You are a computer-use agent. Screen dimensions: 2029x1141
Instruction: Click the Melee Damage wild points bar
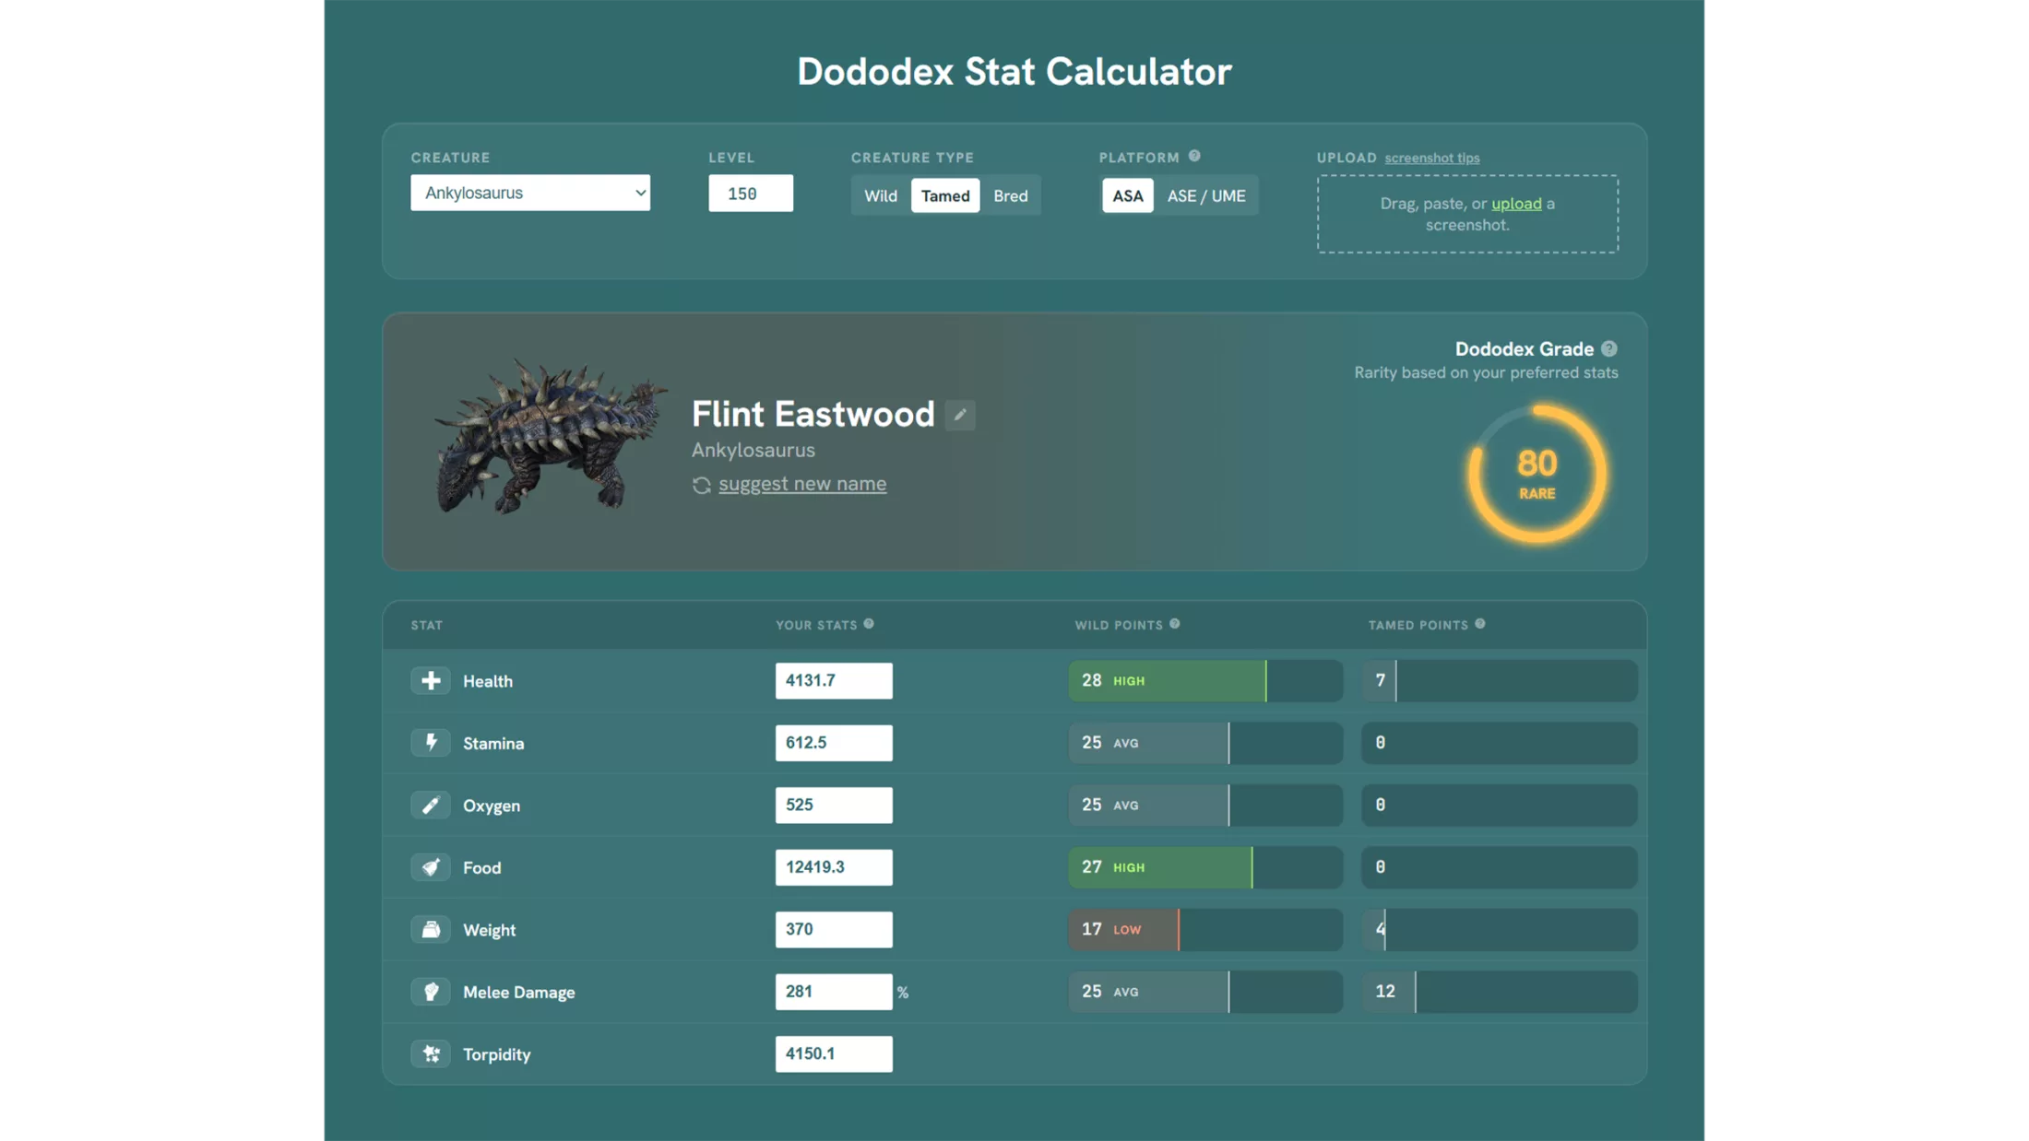click(x=1205, y=992)
